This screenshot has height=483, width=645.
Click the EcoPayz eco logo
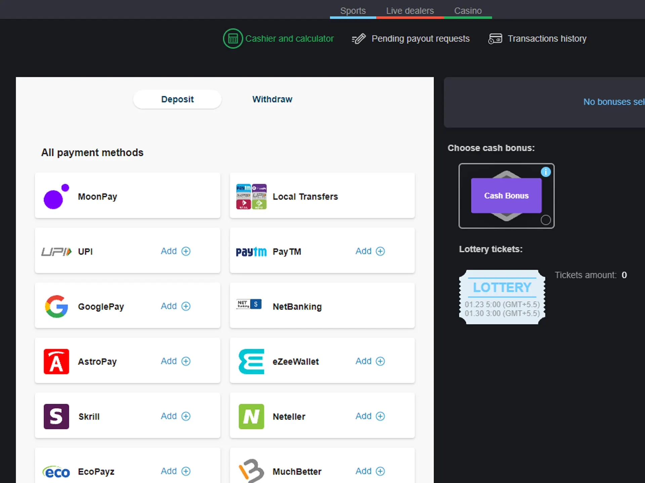[56, 472]
